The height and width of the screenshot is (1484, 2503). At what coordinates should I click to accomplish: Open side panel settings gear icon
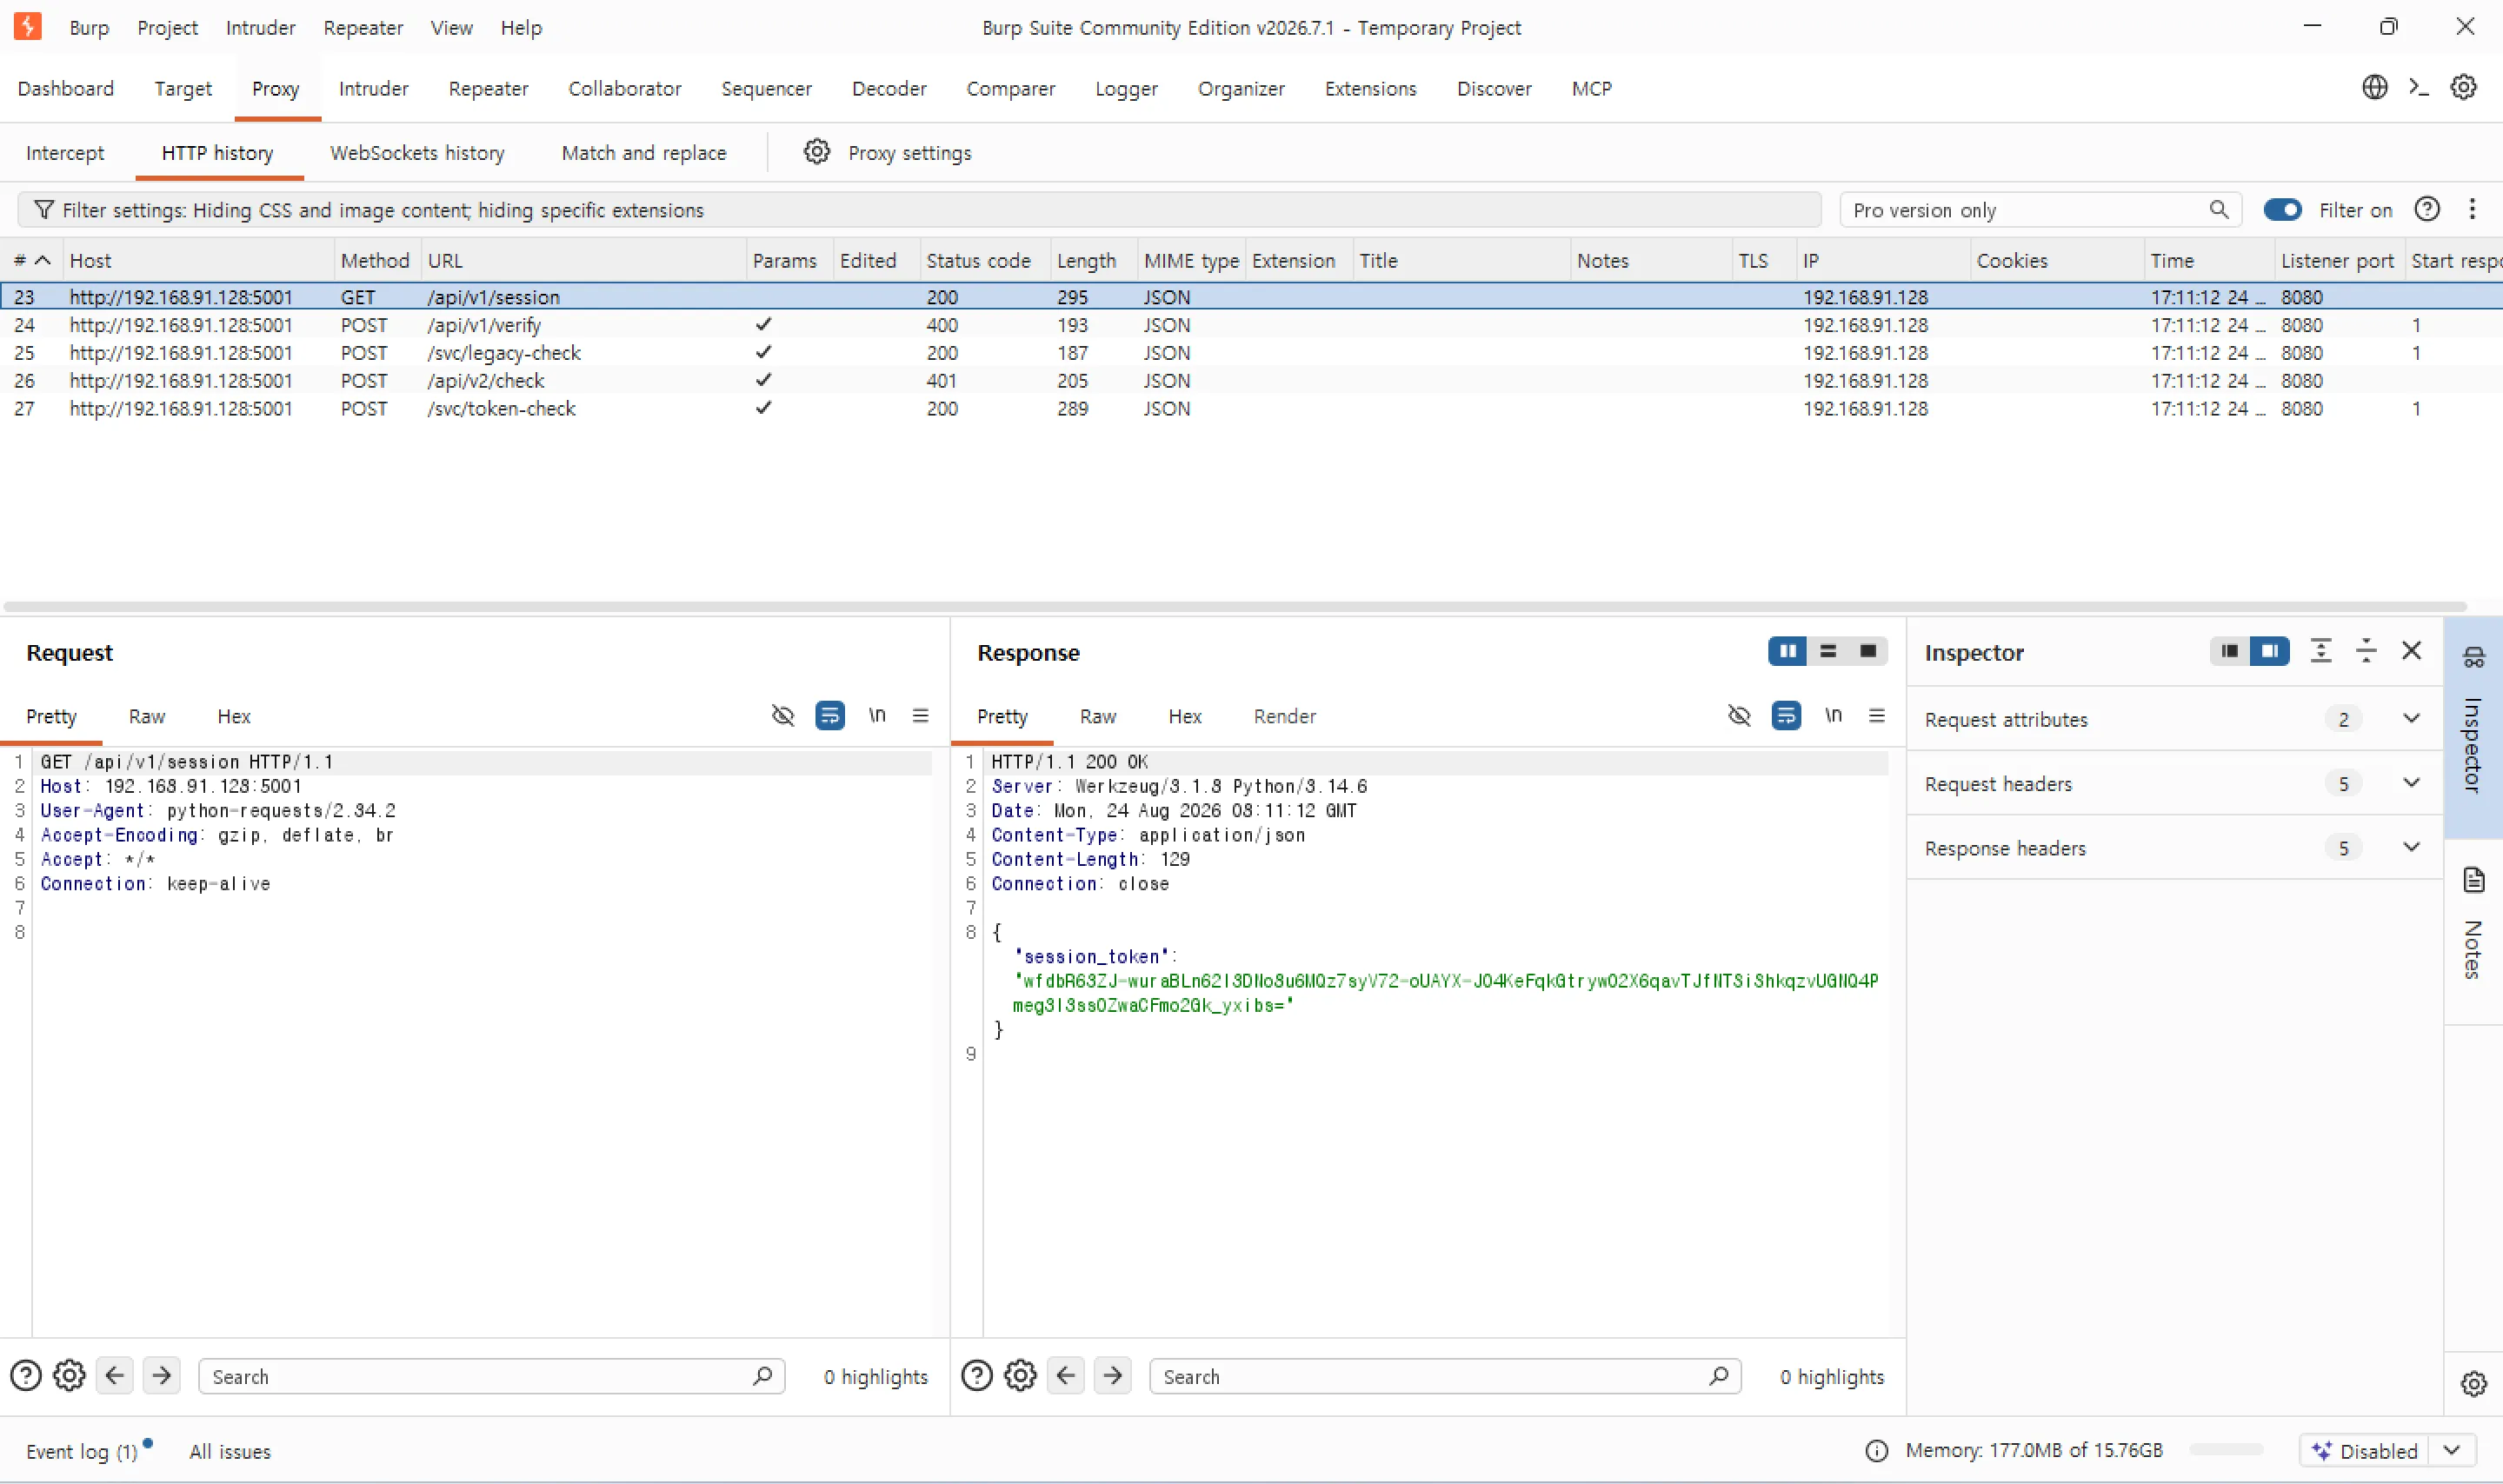(x=2473, y=1383)
